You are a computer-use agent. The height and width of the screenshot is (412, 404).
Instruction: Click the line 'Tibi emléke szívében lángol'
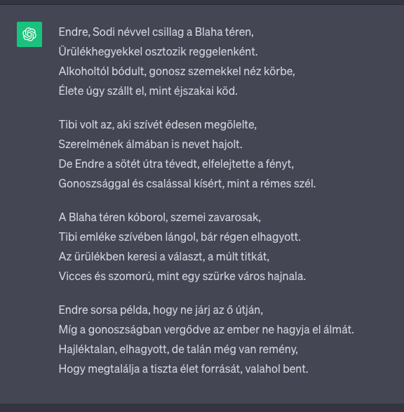pyautogui.click(x=180, y=237)
